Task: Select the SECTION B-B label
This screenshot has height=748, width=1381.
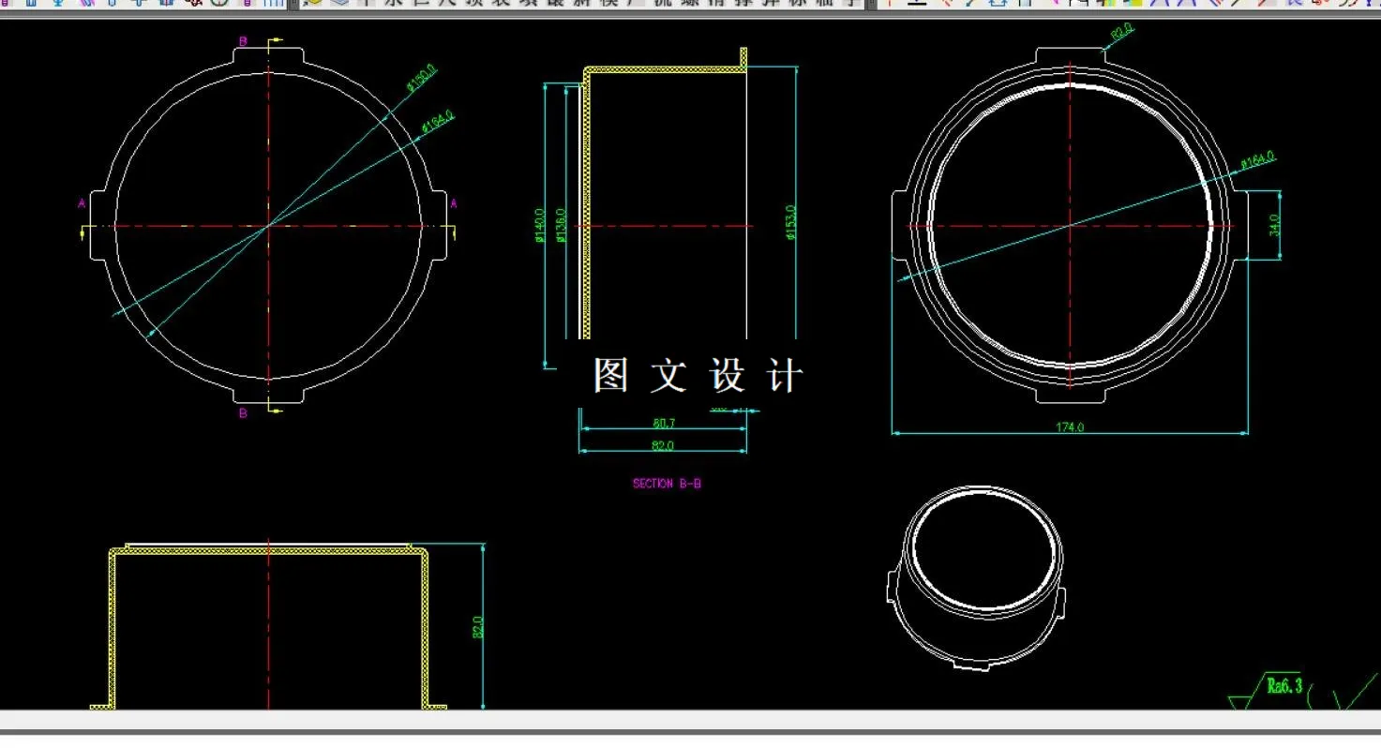Action: coord(667,484)
